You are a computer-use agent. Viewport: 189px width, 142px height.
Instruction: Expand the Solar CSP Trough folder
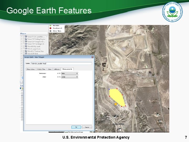[21, 41]
